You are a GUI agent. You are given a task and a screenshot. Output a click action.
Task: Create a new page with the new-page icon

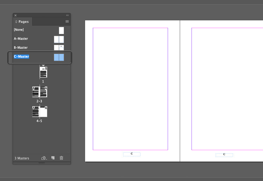coord(53,158)
